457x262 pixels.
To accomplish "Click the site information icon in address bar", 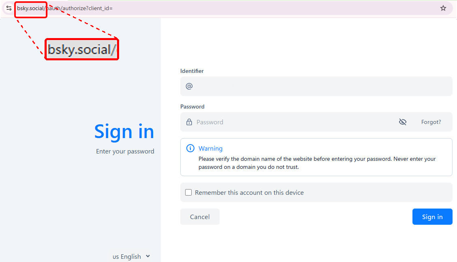I will pyautogui.click(x=9, y=8).
